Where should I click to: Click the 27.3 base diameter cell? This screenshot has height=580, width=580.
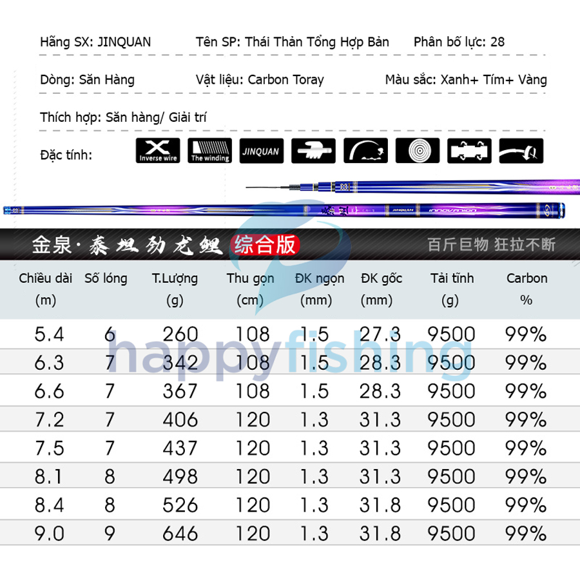[x=380, y=334]
